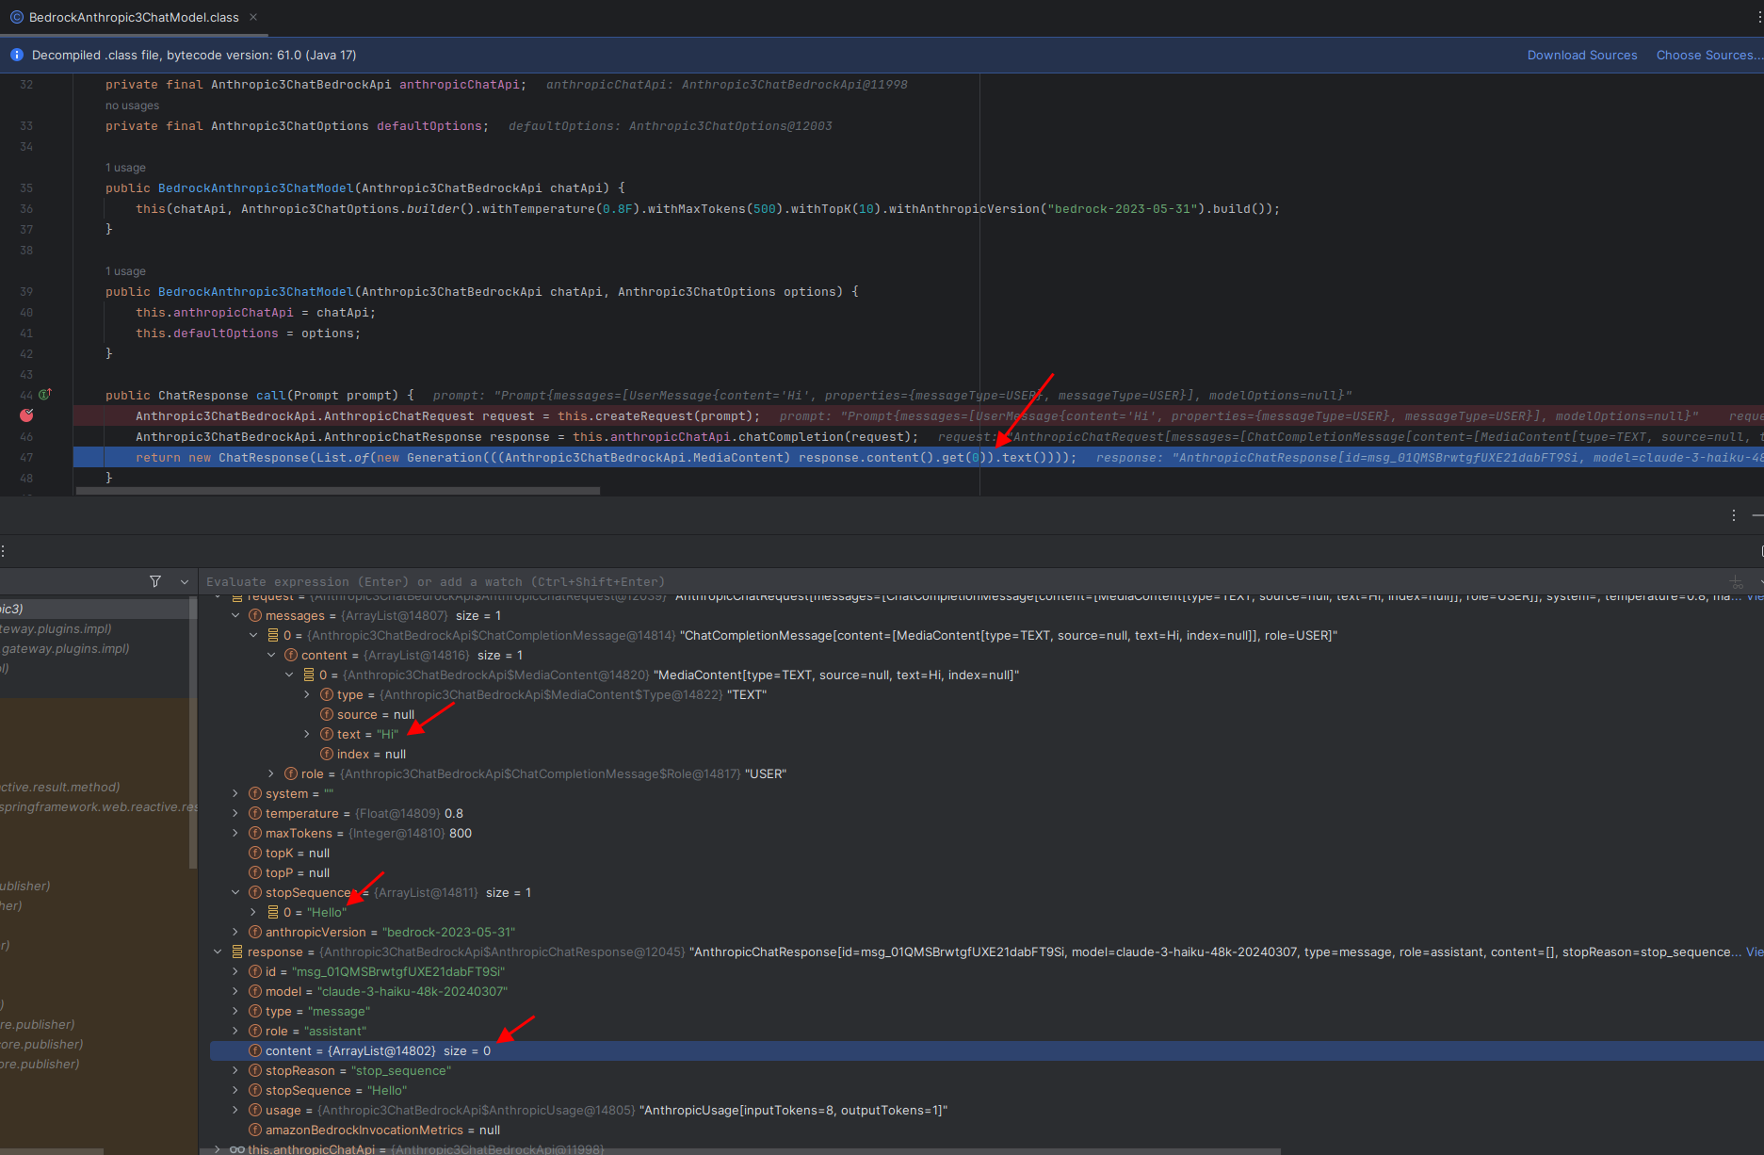This screenshot has height=1155, width=1764.
Task: Click the implements gutter icon at line 44
Action: click(x=44, y=395)
